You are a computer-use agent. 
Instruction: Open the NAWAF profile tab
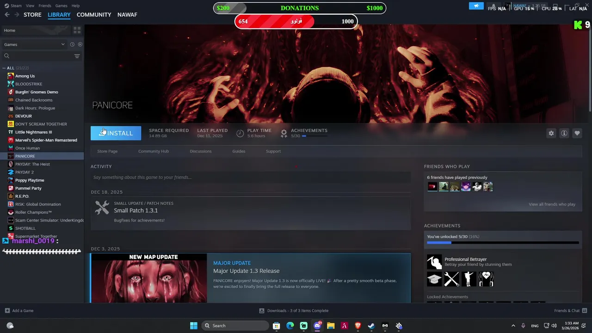tap(127, 15)
